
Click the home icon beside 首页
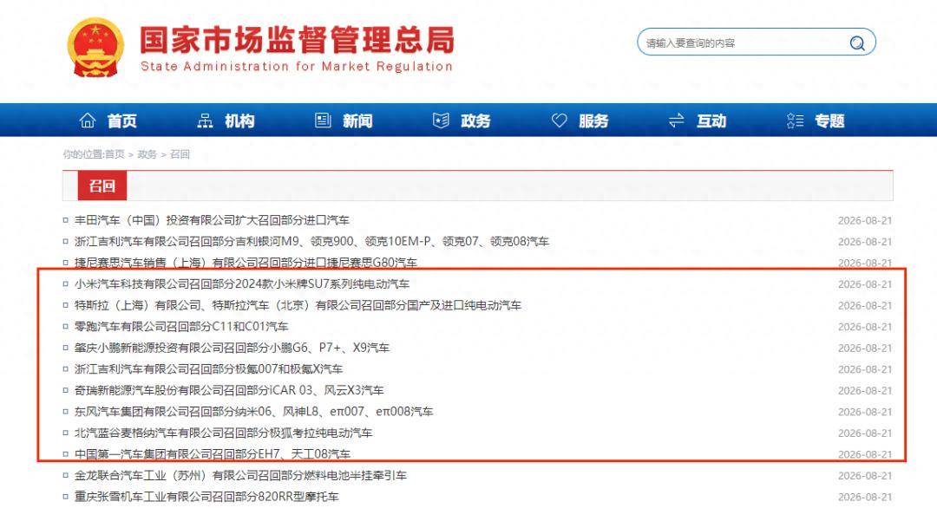[x=88, y=120]
